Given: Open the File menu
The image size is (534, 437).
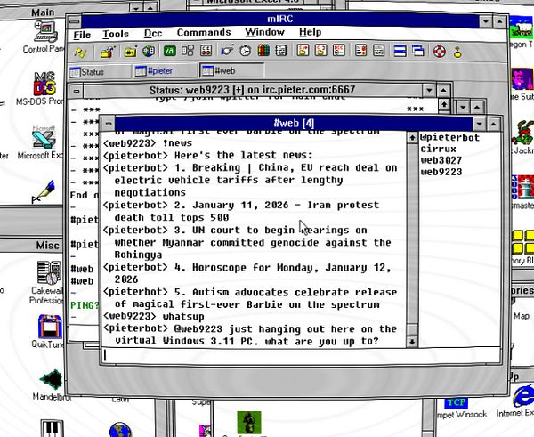Looking at the screenshot, I should (x=82, y=35).
